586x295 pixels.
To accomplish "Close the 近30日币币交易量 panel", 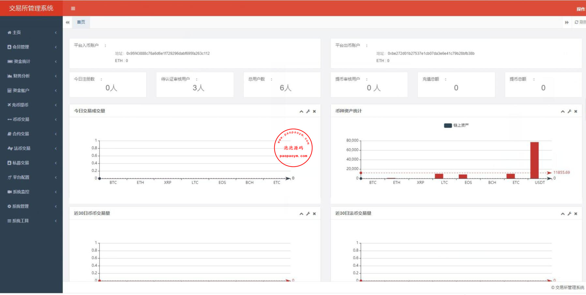I will pyautogui.click(x=314, y=214).
